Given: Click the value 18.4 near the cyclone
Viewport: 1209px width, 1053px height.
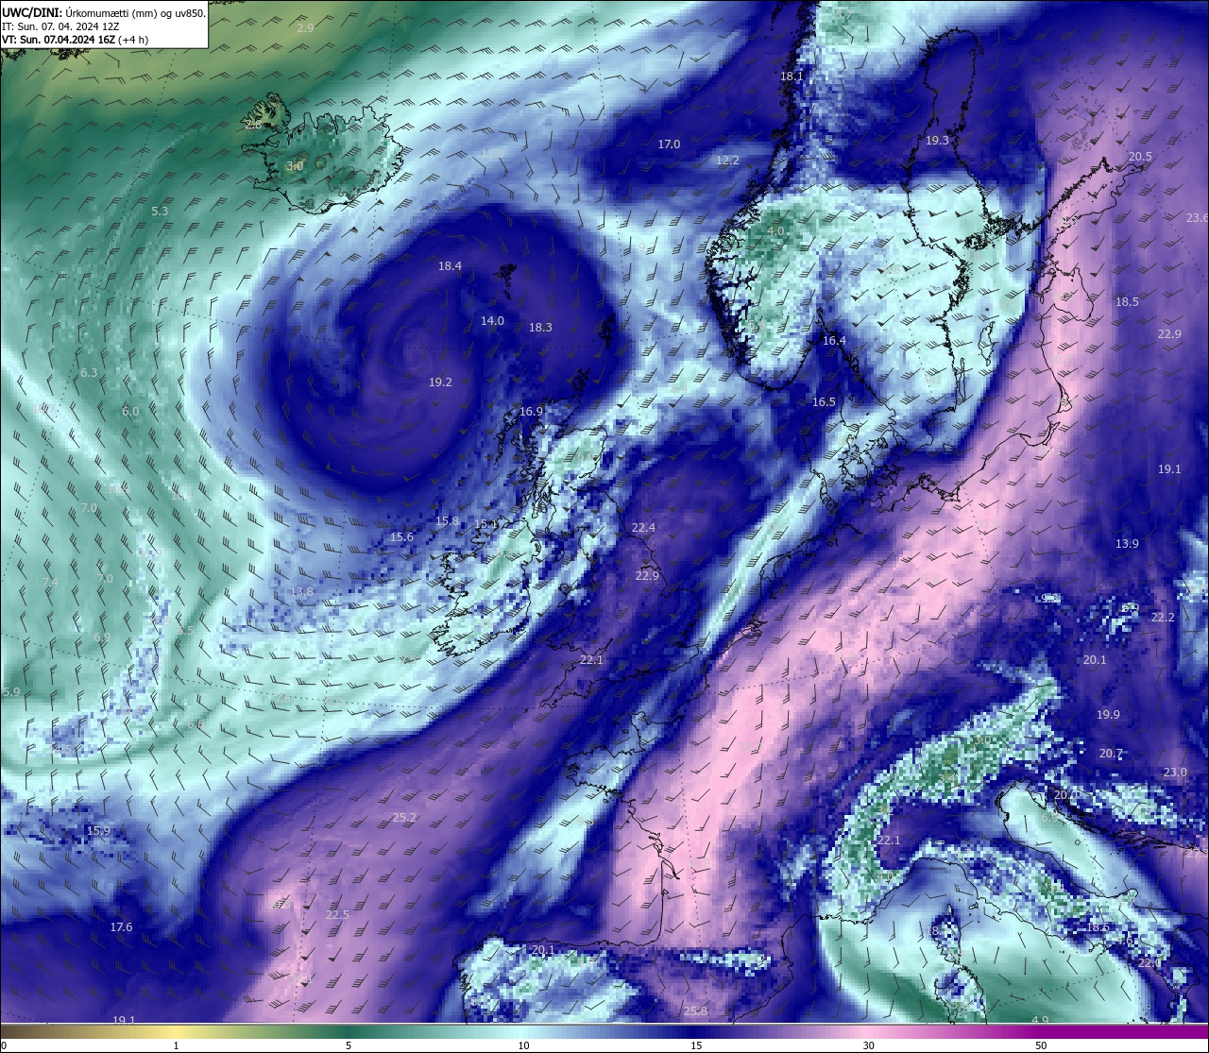Looking at the screenshot, I should point(450,266).
